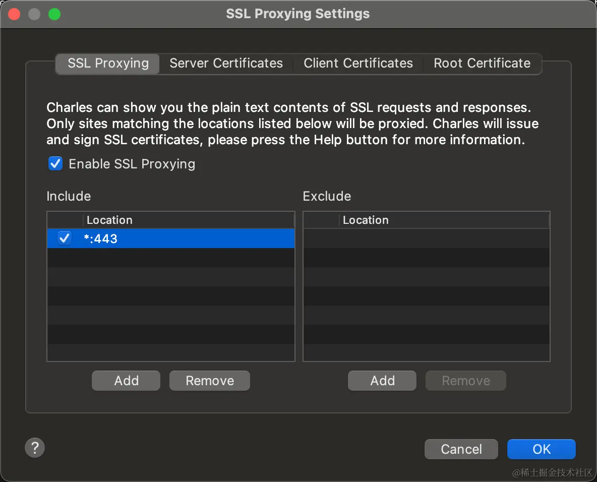Confirm settings with the OK button
Viewport: 597px width, 482px height.
pyautogui.click(x=542, y=449)
